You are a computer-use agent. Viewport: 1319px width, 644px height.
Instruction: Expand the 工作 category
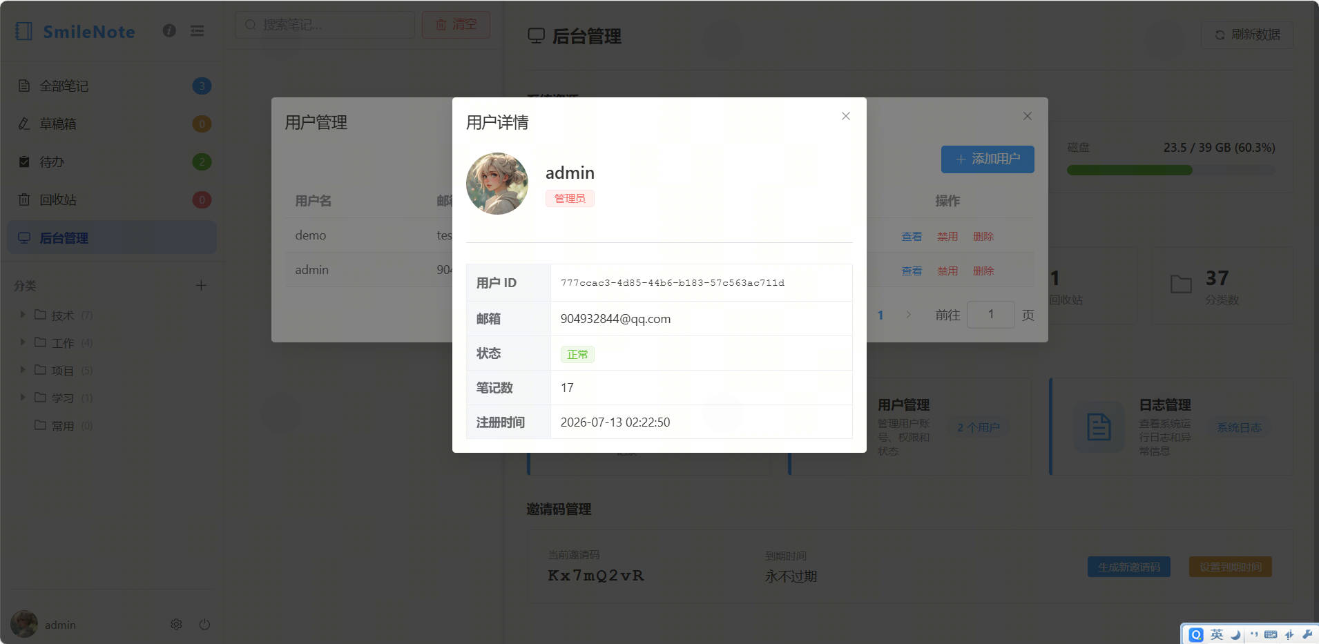click(23, 342)
